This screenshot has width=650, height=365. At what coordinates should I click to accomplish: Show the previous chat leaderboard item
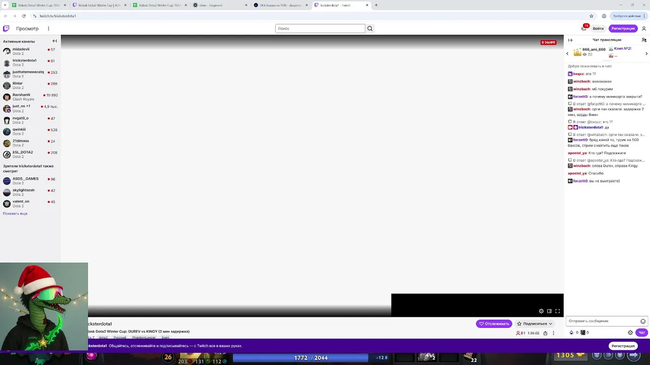[568, 53]
